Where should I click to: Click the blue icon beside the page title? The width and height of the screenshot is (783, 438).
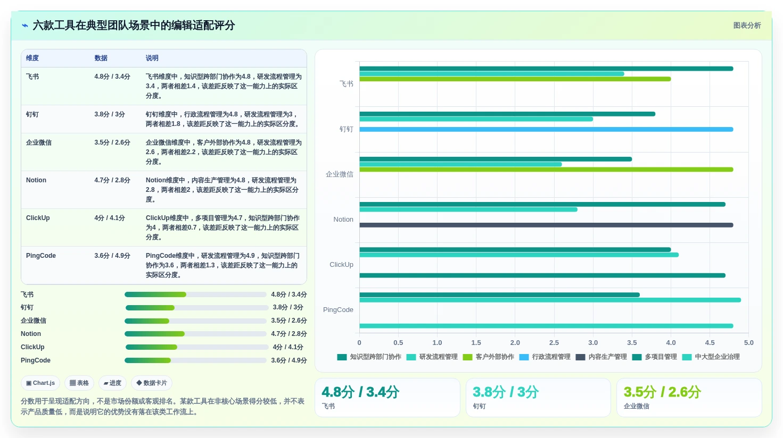pyautogui.click(x=24, y=26)
